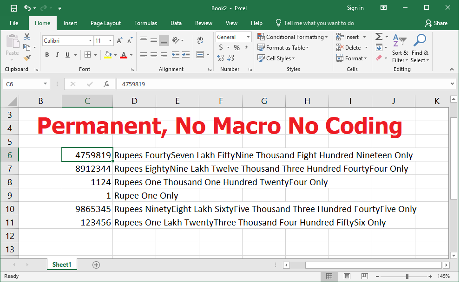Image resolution: width=460 pixels, height=283 pixels.
Task: Apply the Percent Style format
Action: point(237,47)
